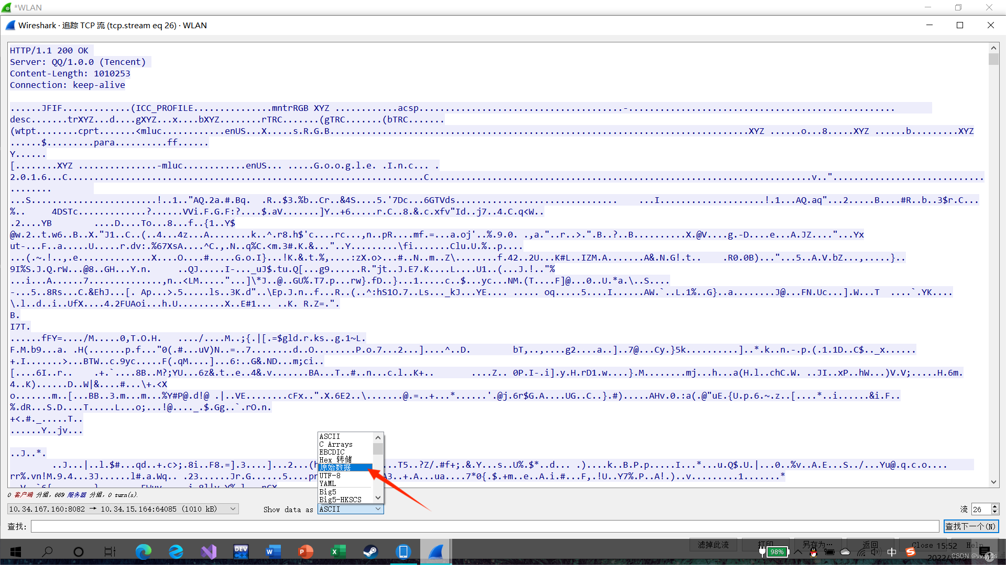This screenshot has width=1006, height=565.
Task: Select Hex 转储 option in list
Action: 335,460
